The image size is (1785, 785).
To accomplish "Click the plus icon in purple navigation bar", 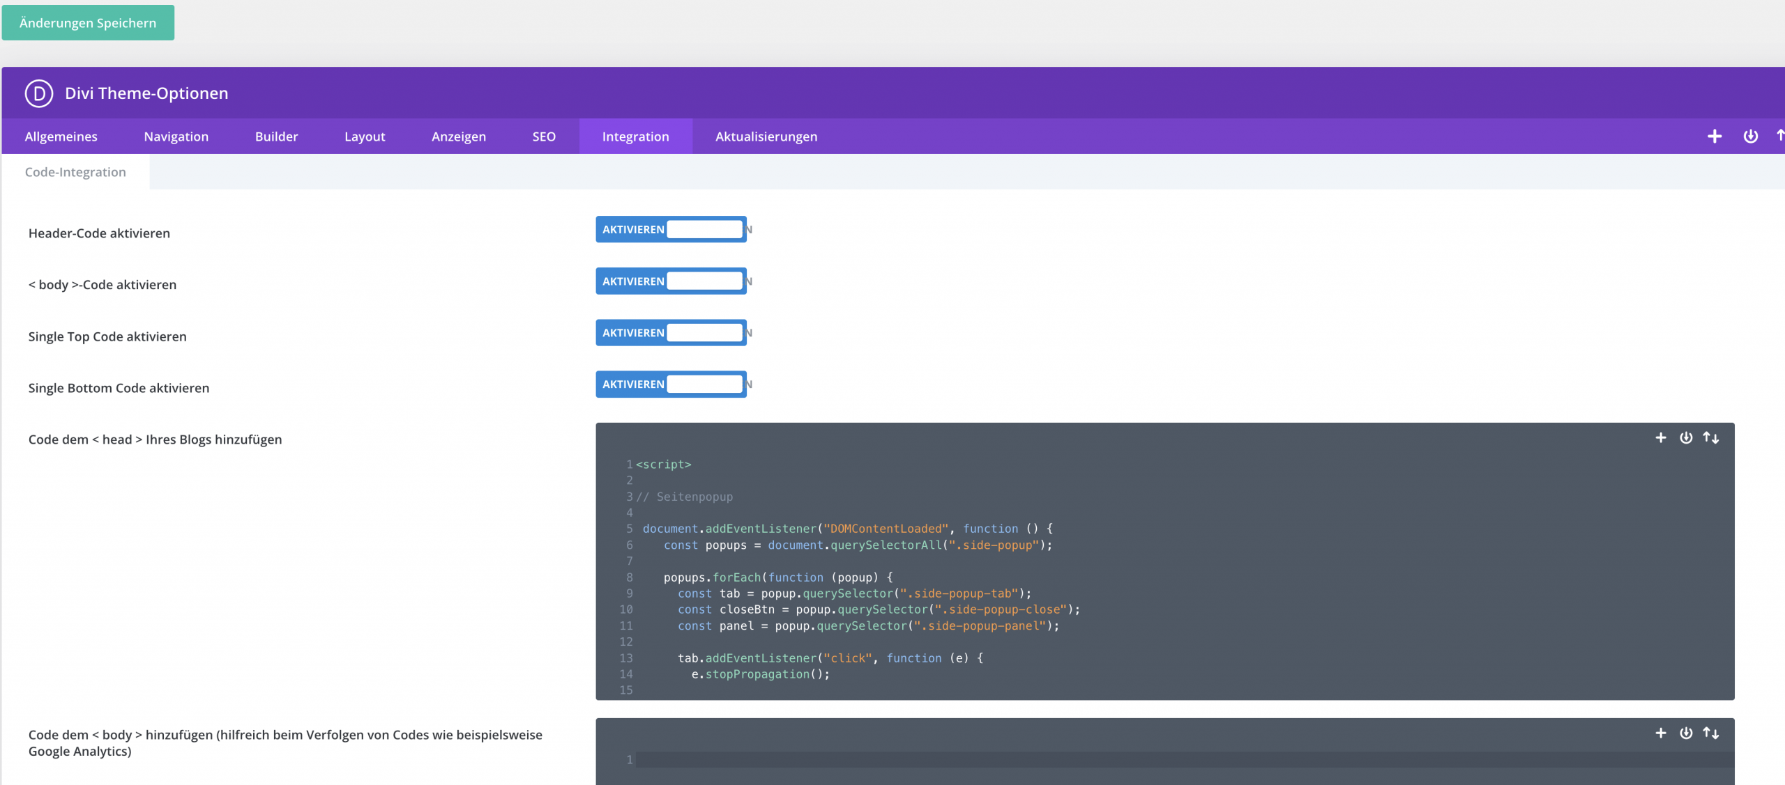I will pyautogui.click(x=1715, y=137).
